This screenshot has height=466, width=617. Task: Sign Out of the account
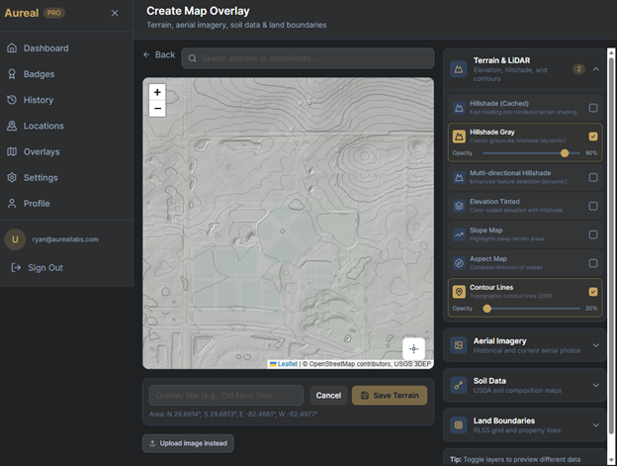(45, 268)
